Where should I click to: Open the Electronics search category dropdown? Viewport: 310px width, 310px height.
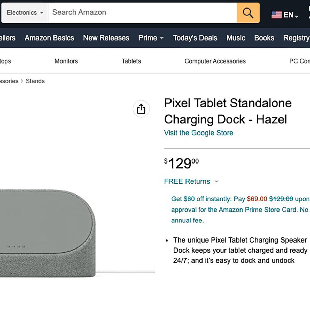point(25,13)
